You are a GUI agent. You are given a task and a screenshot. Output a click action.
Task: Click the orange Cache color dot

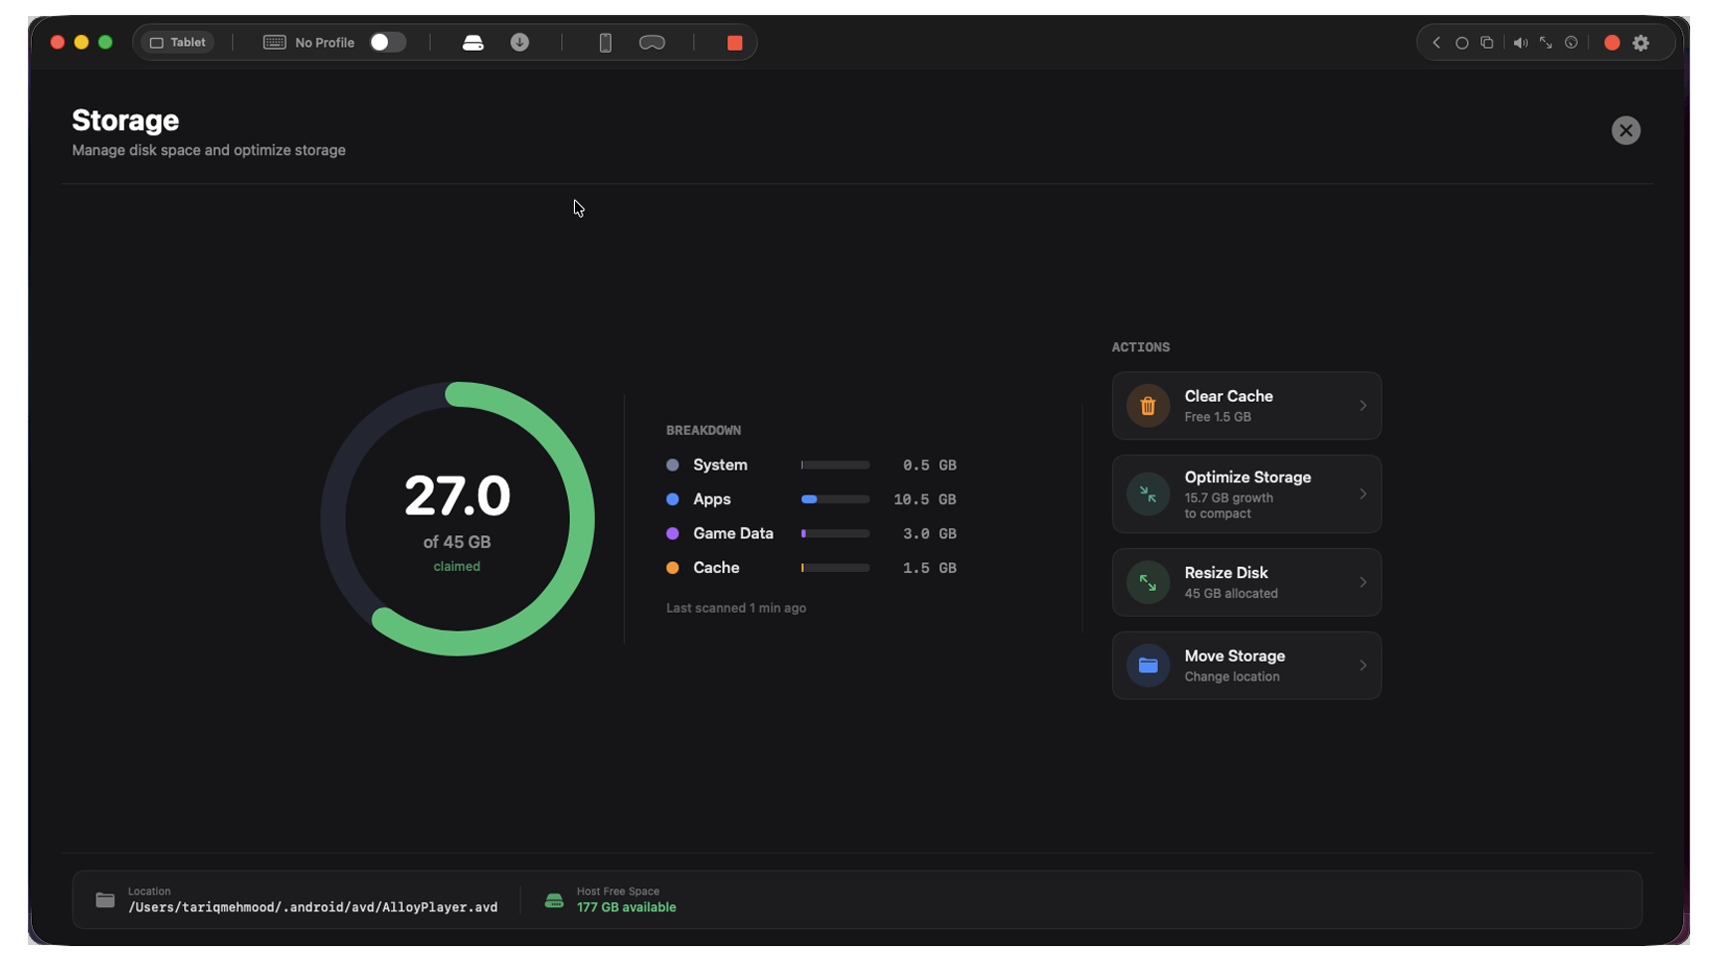click(672, 568)
